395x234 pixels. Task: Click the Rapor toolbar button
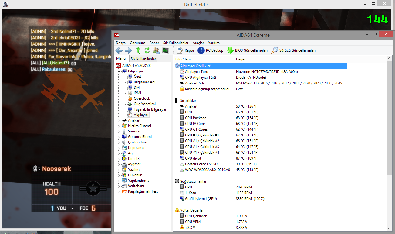click(x=185, y=50)
